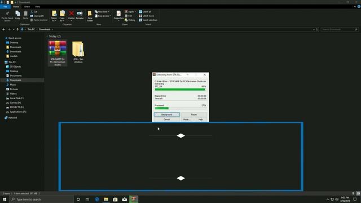The height and width of the screenshot is (203, 361).
Task: Click the Pin to Quick access icon
Action: (x=7, y=14)
